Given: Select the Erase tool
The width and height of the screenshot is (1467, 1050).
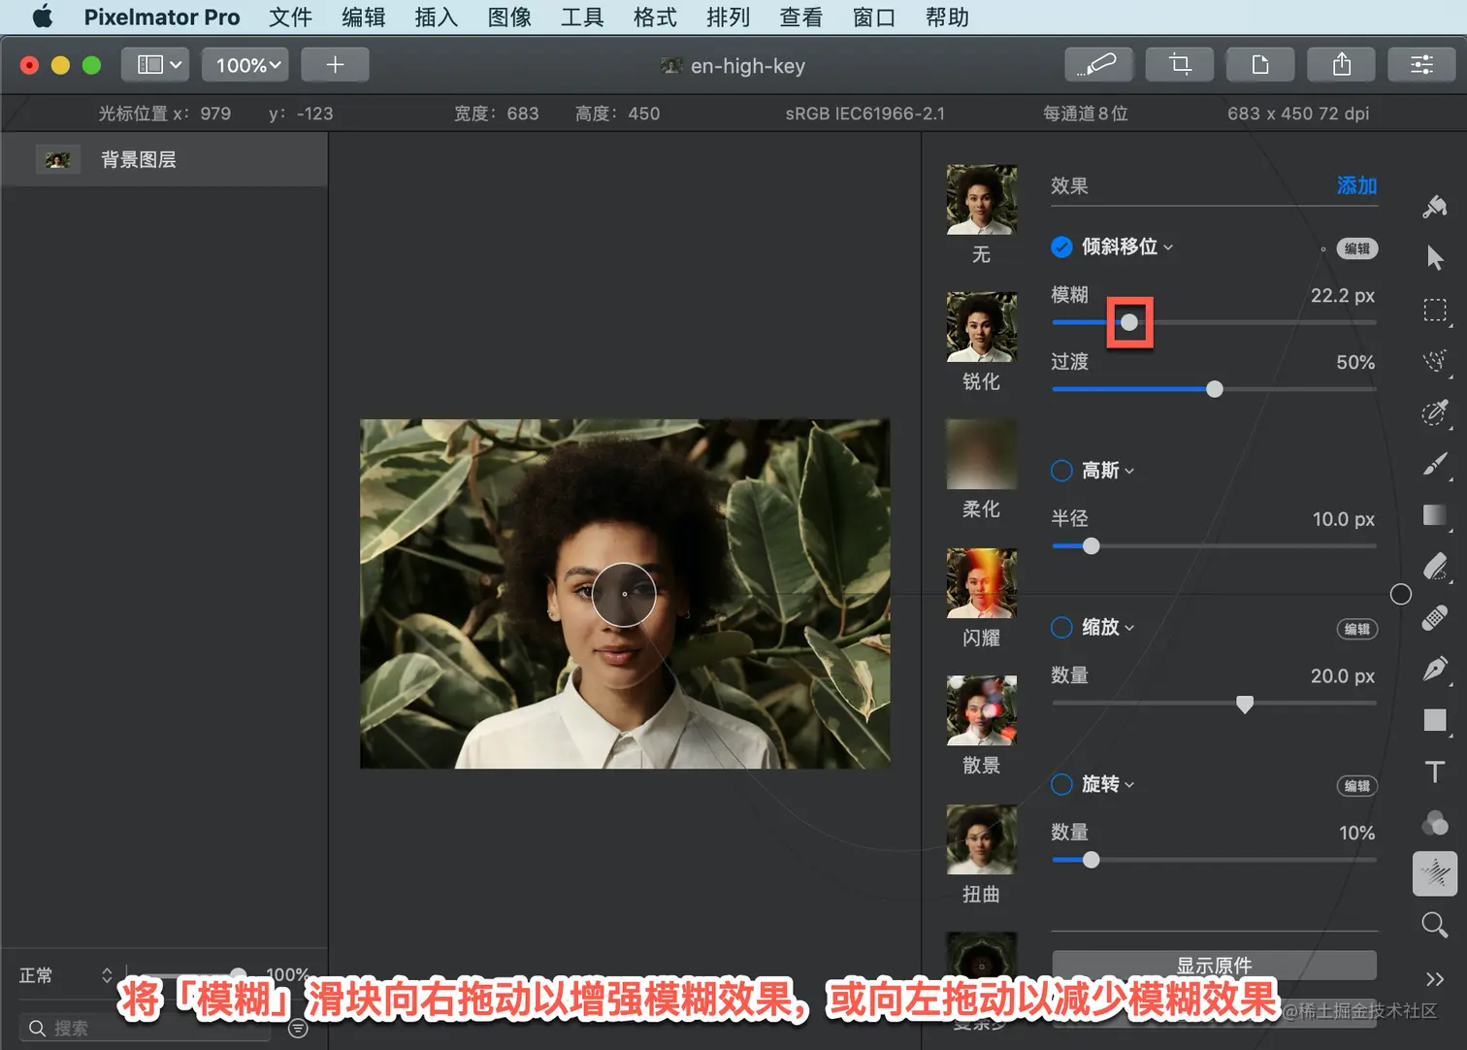Looking at the screenshot, I should [x=1435, y=566].
